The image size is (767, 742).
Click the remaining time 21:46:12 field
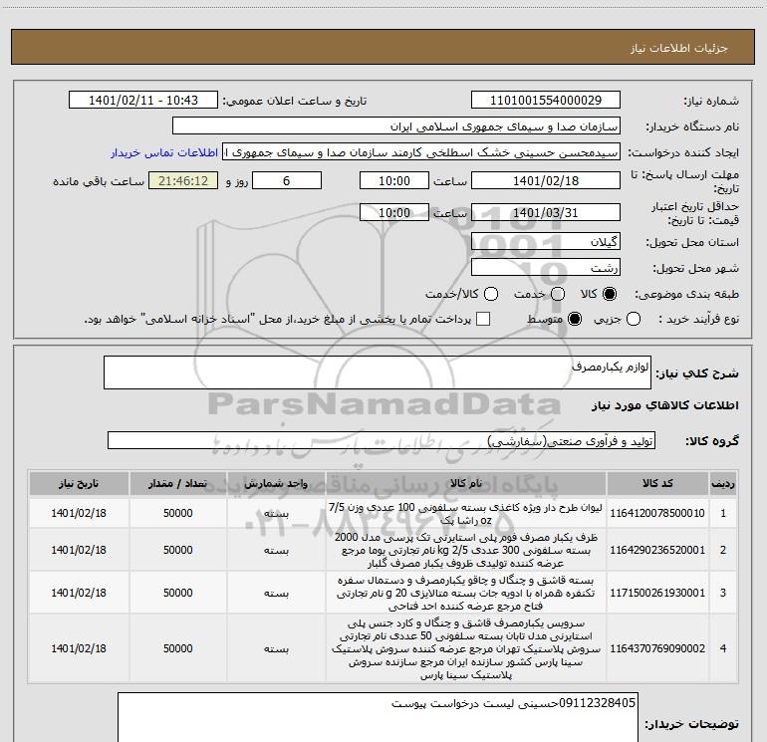coord(183,180)
